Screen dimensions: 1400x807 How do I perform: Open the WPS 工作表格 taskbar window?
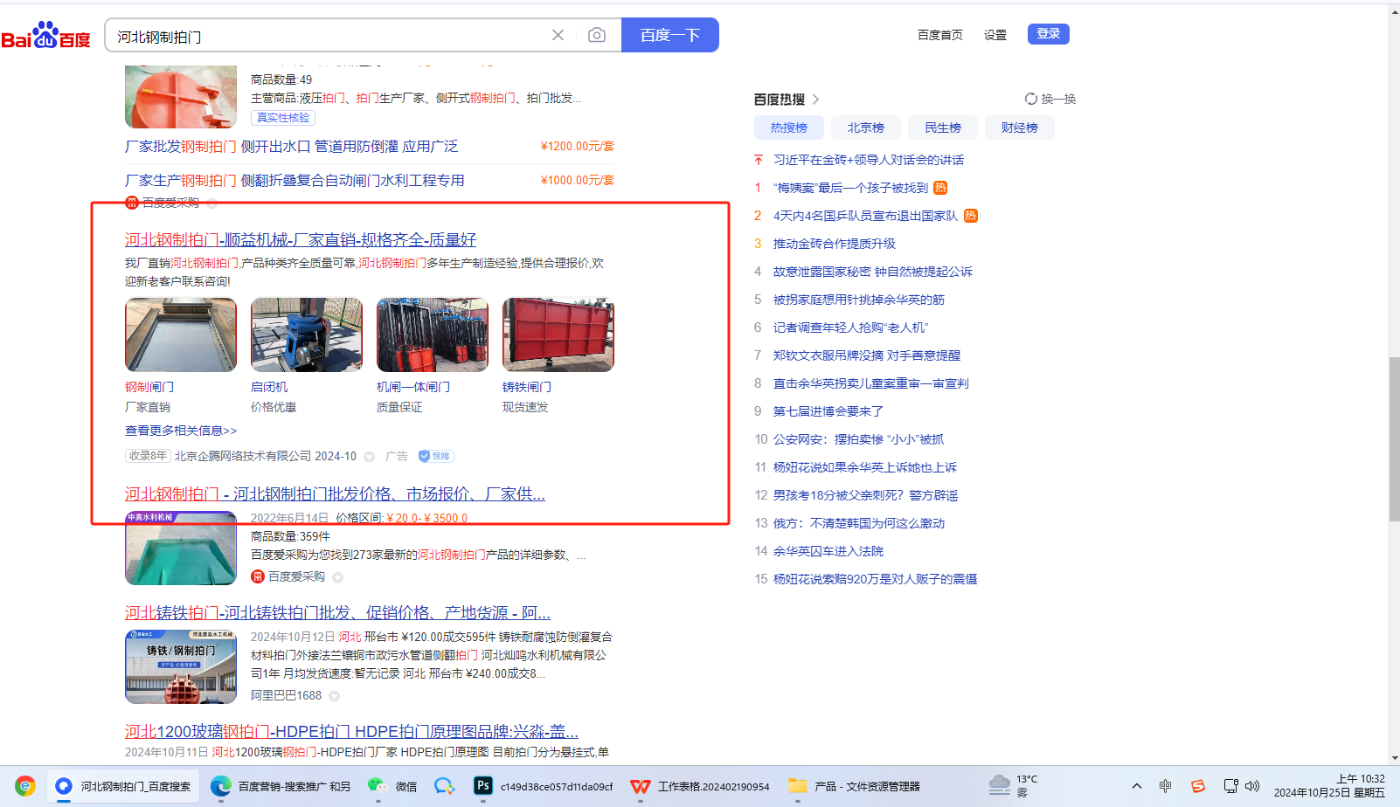pos(700,786)
